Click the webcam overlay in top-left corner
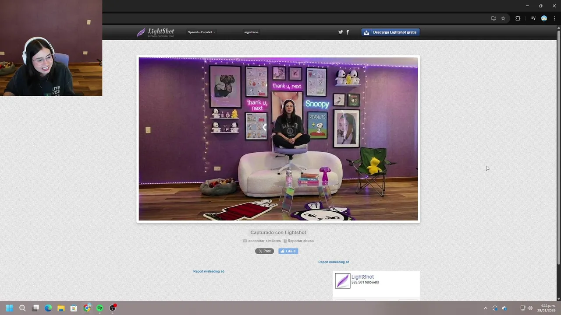This screenshot has width=561, height=315. tap(51, 48)
